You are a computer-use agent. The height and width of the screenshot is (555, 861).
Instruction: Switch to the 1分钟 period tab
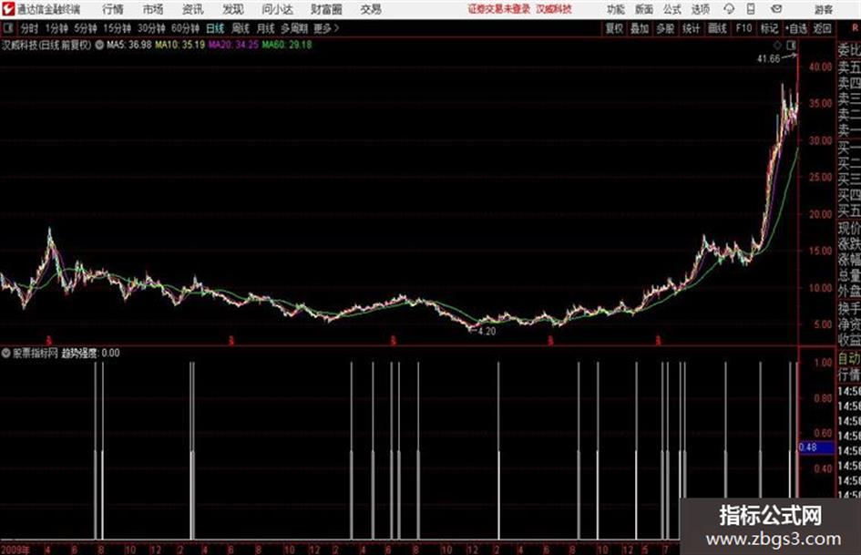pyautogui.click(x=56, y=28)
